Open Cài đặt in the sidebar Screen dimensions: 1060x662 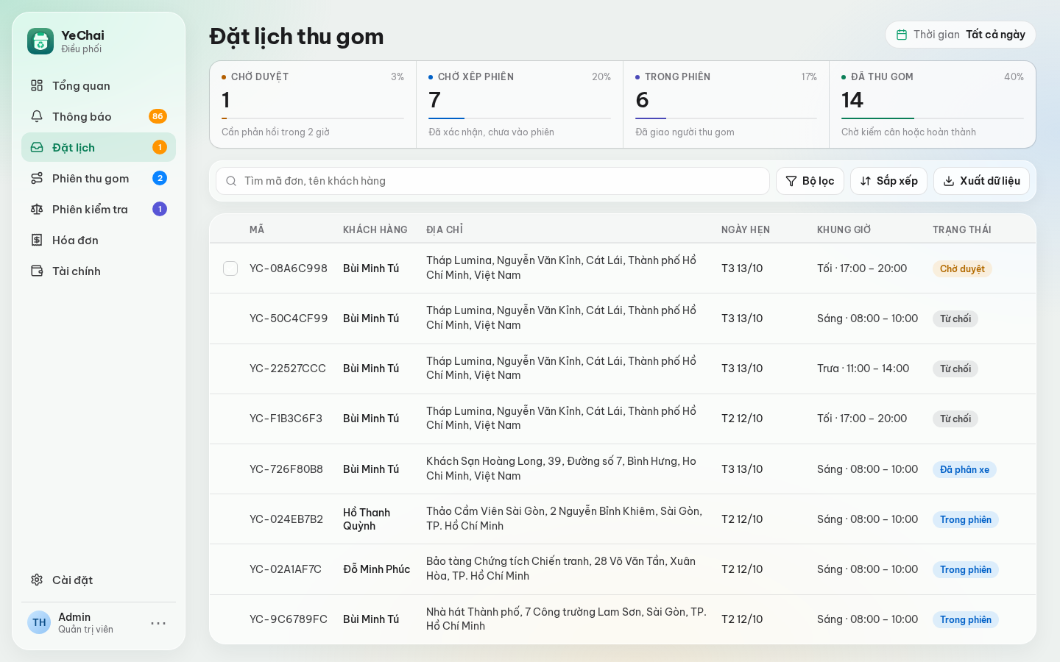[x=99, y=580]
